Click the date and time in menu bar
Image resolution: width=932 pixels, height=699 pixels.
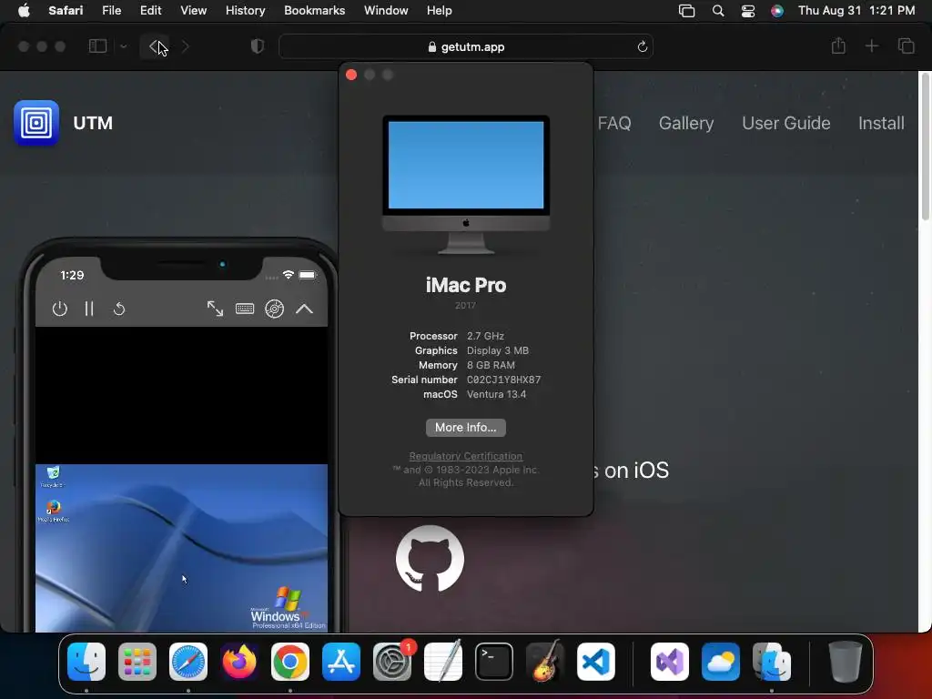(856, 10)
